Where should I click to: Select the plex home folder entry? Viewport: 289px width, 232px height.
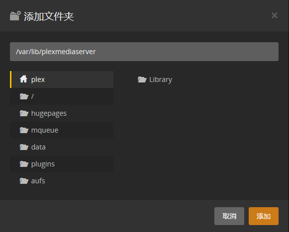[x=62, y=79]
